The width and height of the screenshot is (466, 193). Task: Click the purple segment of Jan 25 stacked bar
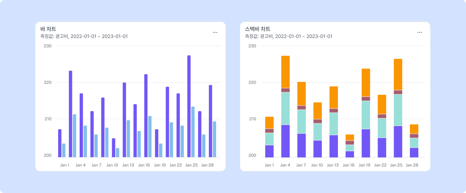pos(398,141)
